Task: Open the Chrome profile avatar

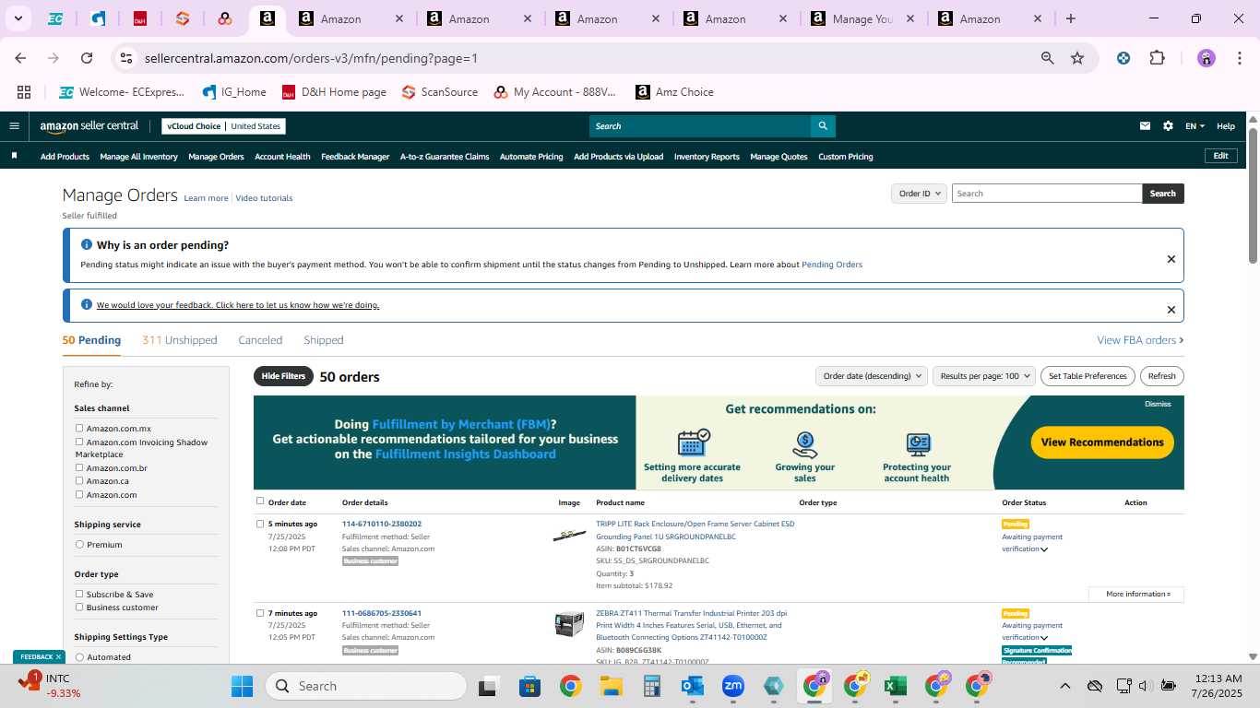Action: click(x=1207, y=58)
